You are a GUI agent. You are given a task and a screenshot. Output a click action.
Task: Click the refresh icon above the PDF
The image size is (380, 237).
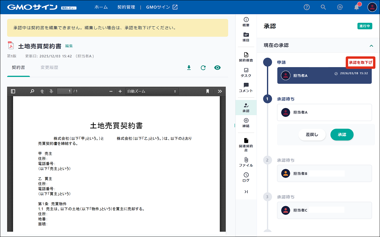203,68
